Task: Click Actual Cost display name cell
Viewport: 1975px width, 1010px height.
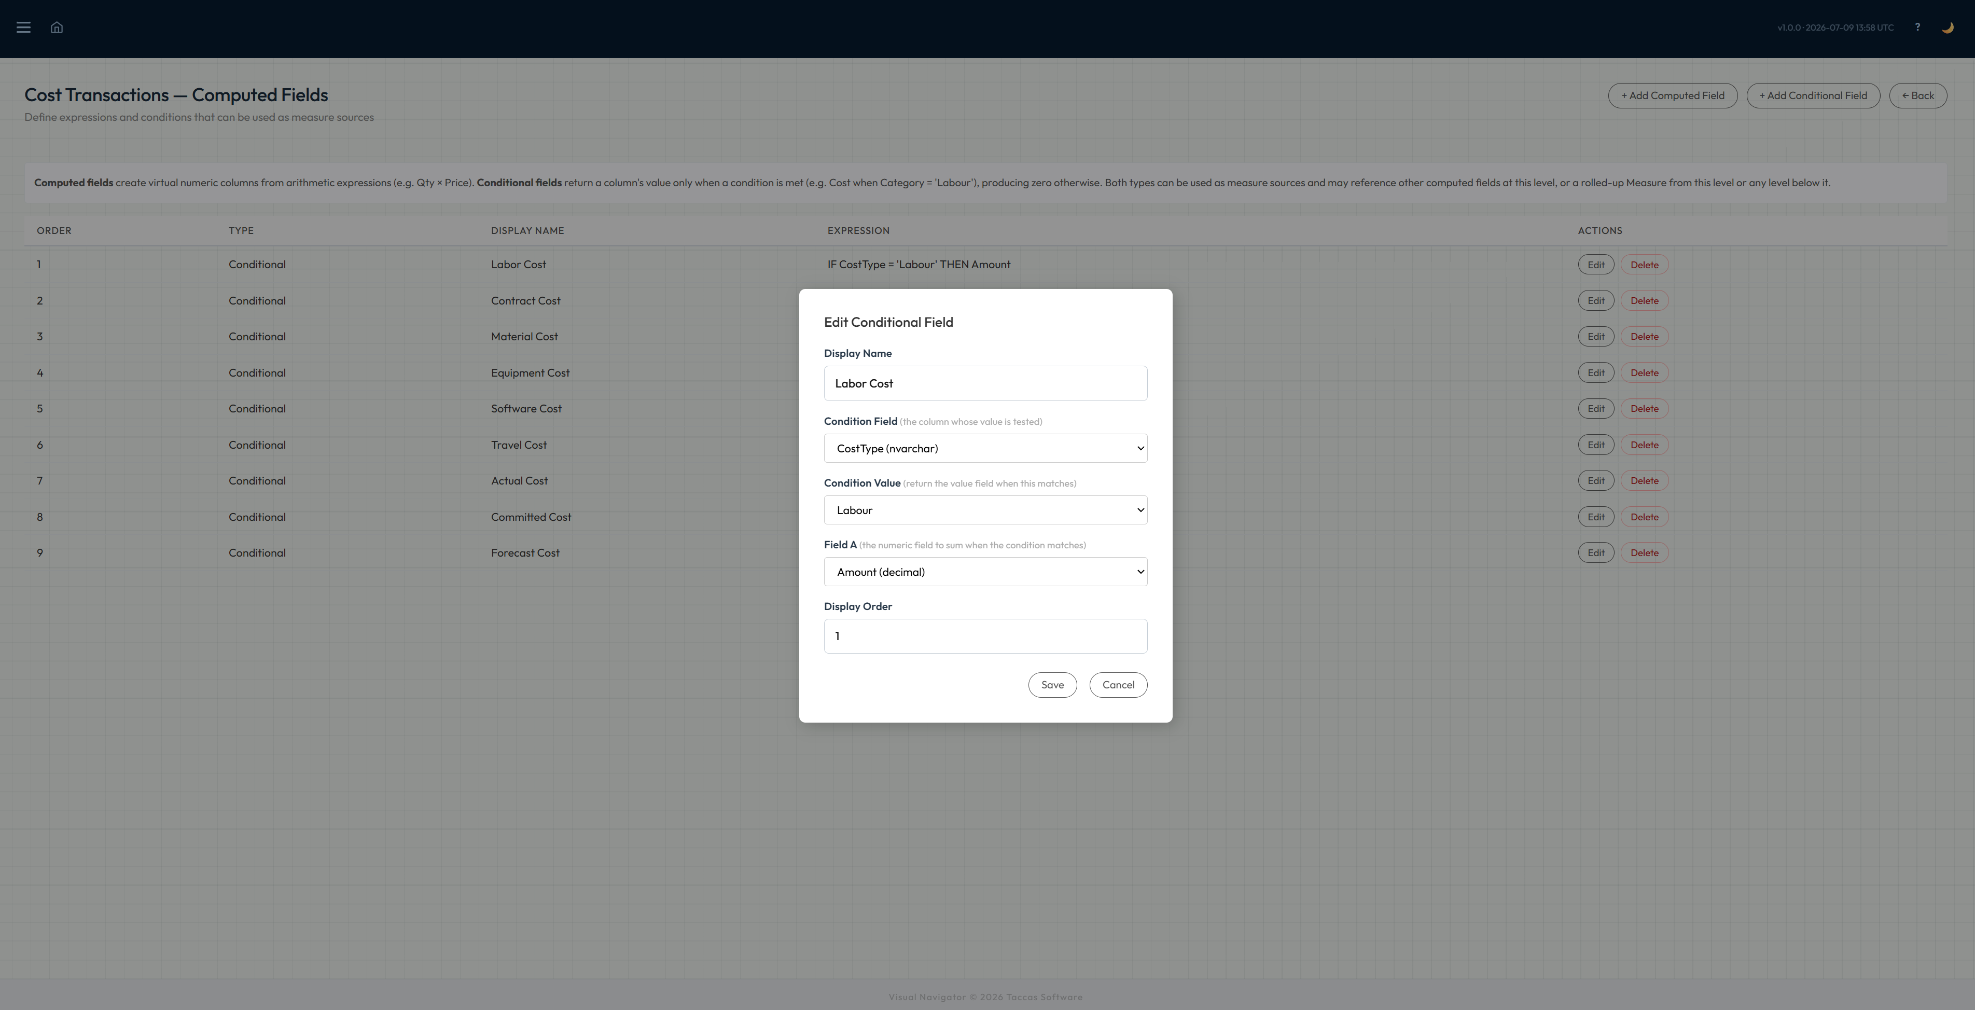Action: tap(519, 481)
